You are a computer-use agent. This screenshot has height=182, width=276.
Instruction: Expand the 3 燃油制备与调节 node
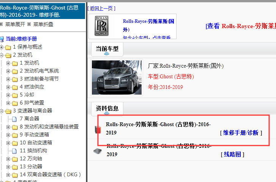pyautogui.click(x=8, y=79)
